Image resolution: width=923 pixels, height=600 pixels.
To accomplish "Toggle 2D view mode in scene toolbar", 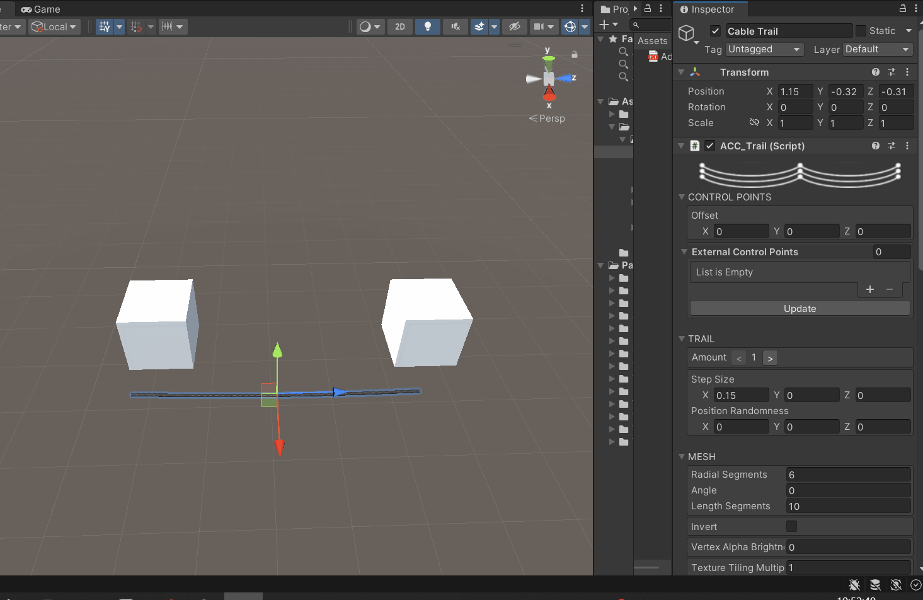I will (x=400, y=26).
